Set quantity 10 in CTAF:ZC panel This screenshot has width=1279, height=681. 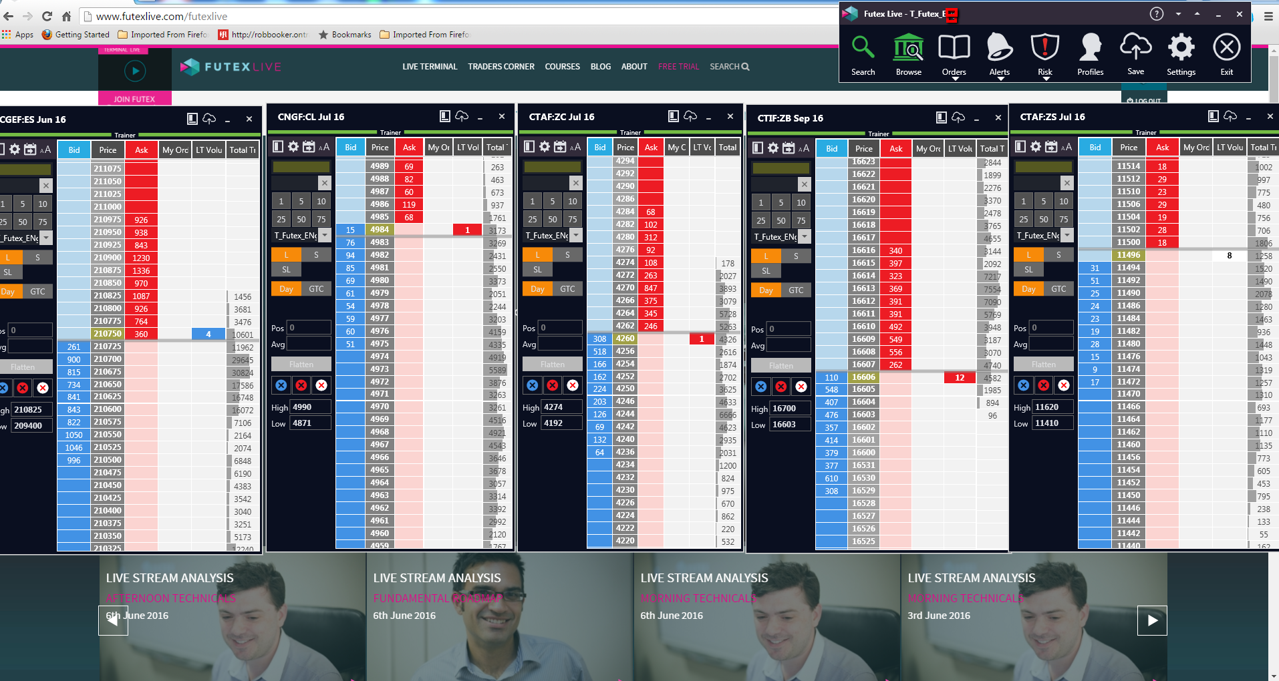tap(573, 201)
